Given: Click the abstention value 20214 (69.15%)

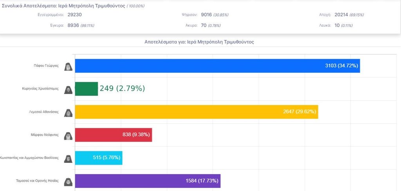Looking at the screenshot, I should click(x=349, y=14).
